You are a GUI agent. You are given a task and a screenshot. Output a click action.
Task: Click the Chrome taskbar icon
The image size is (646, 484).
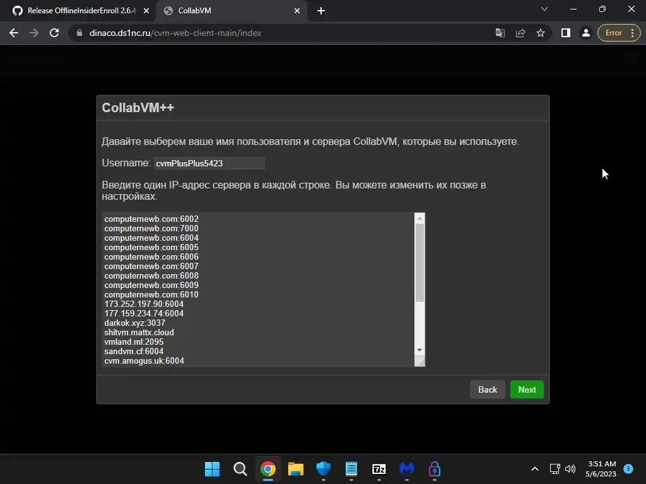[x=267, y=469]
